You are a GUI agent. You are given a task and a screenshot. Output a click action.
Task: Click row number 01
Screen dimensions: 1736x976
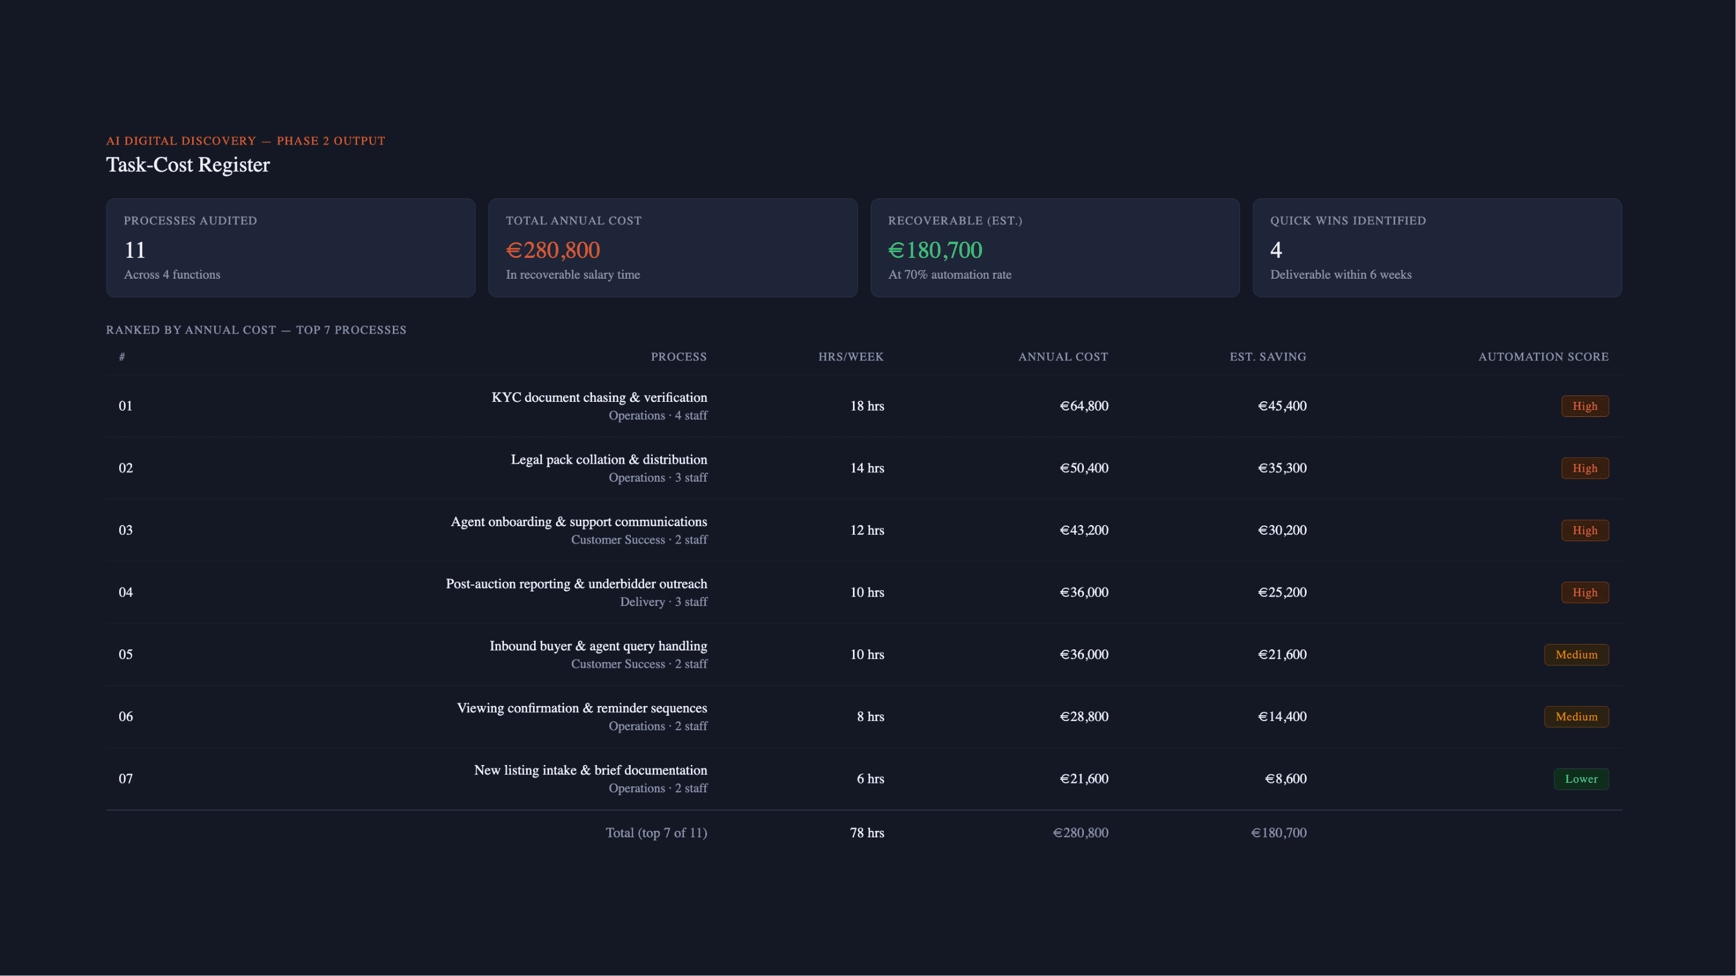(x=126, y=405)
